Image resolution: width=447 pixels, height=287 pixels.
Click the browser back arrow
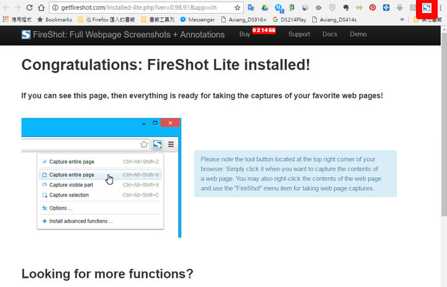click(6, 7)
